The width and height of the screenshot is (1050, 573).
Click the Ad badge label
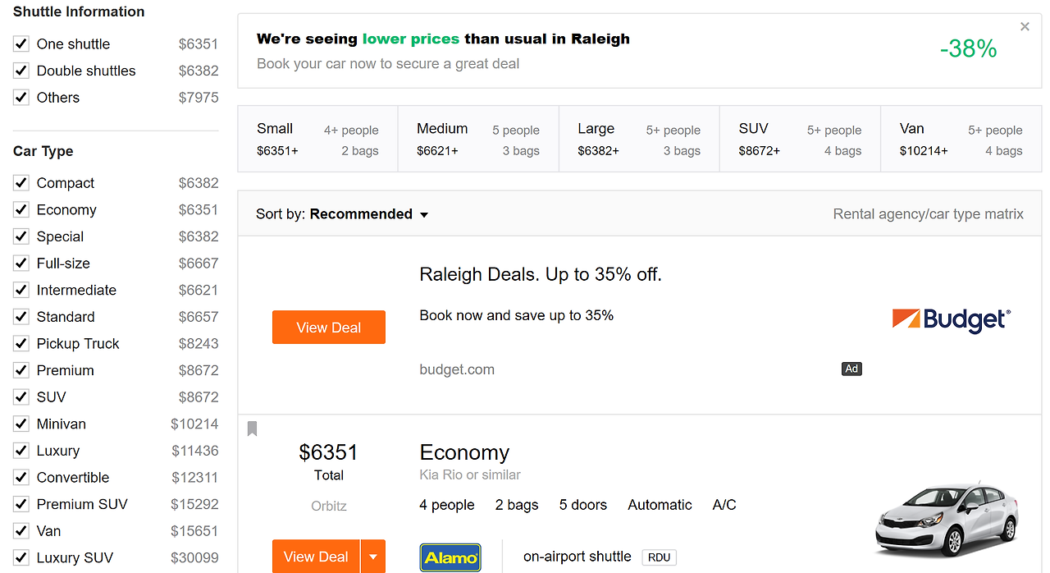851,369
